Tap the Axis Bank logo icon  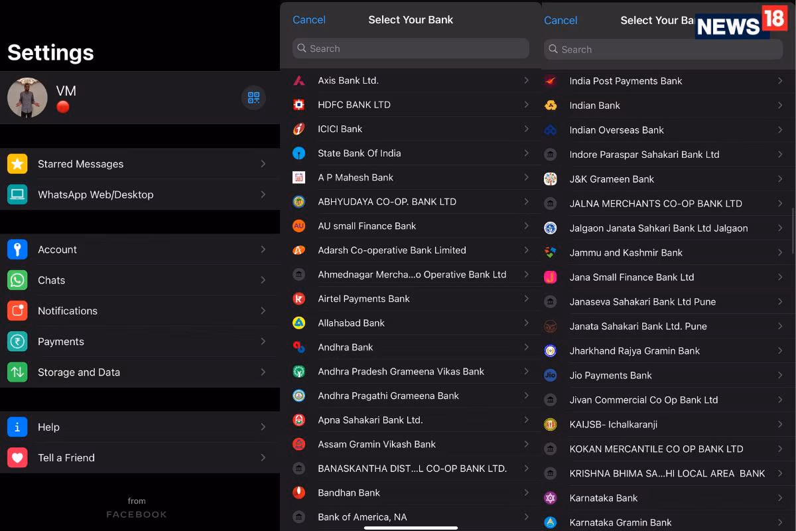pyautogui.click(x=299, y=80)
